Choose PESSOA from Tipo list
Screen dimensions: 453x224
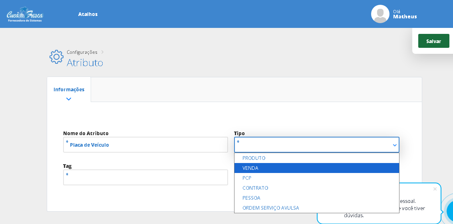click(317, 198)
